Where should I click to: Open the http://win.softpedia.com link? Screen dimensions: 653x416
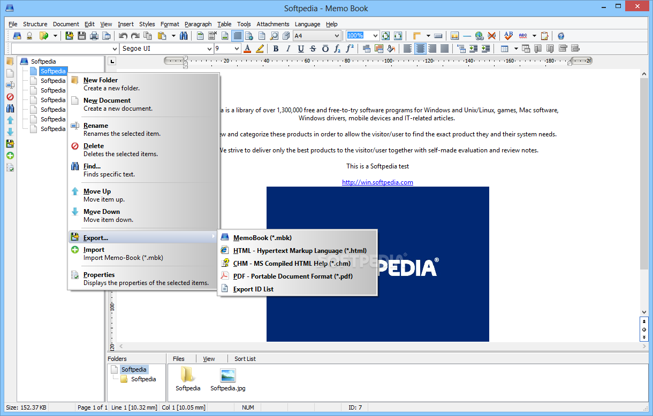coord(377,182)
